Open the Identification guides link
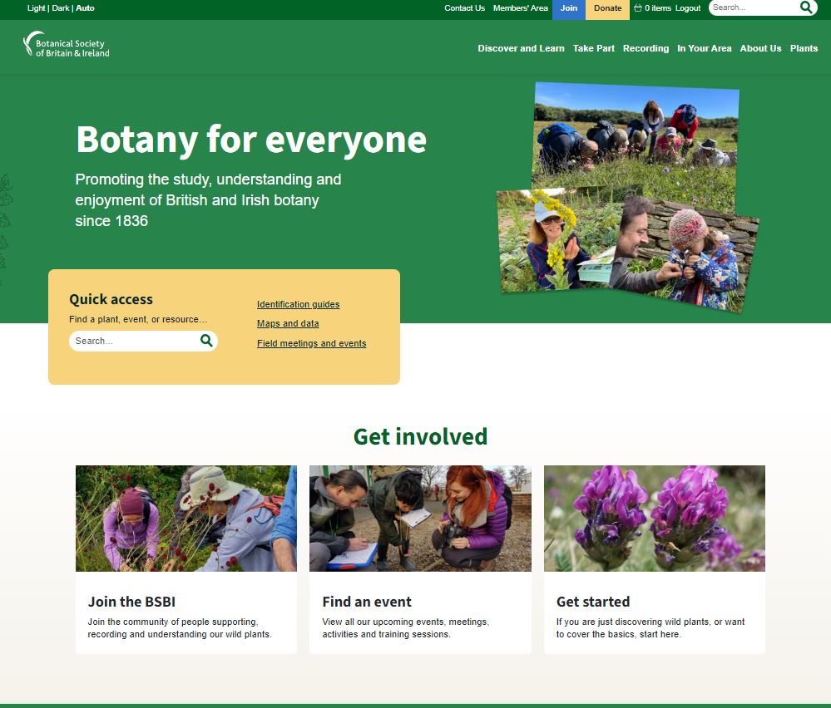 tap(298, 304)
